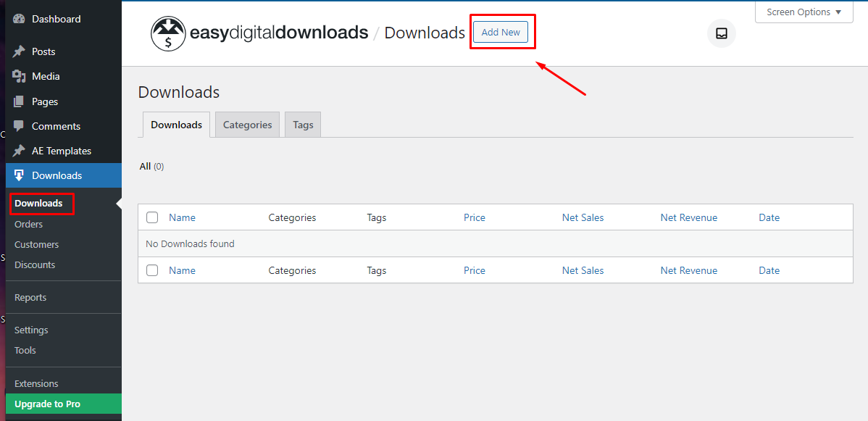Open the Dashboard icon in the sidebar

pos(18,18)
